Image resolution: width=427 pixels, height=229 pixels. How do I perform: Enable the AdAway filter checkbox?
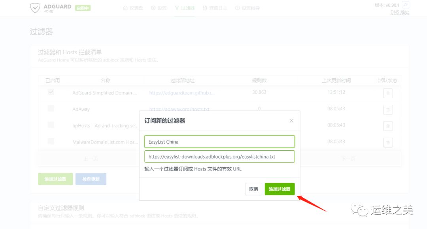coord(51,108)
